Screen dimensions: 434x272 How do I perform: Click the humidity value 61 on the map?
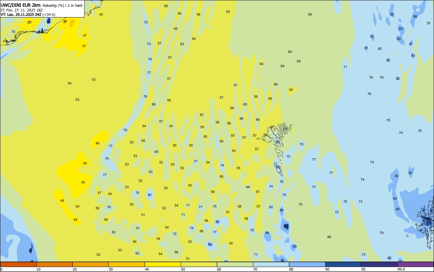tap(236, 85)
